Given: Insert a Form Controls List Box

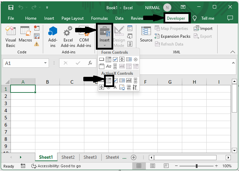Looking at the screenshot, I should coord(129,59).
